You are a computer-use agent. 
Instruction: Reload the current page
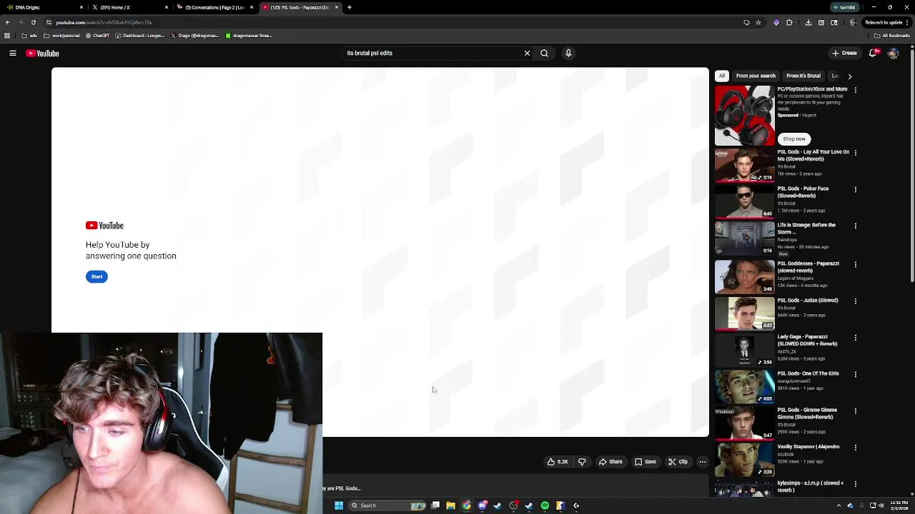click(x=33, y=22)
